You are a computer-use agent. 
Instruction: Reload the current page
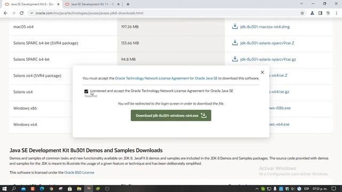pyautogui.click(x=21, y=13)
